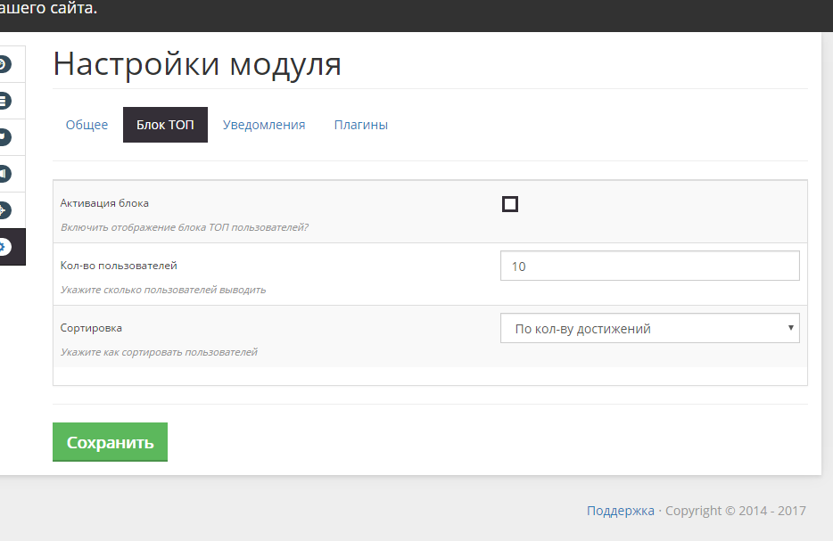Go to the Плагины tab
The width and height of the screenshot is (833, 541).
point(360,125)
